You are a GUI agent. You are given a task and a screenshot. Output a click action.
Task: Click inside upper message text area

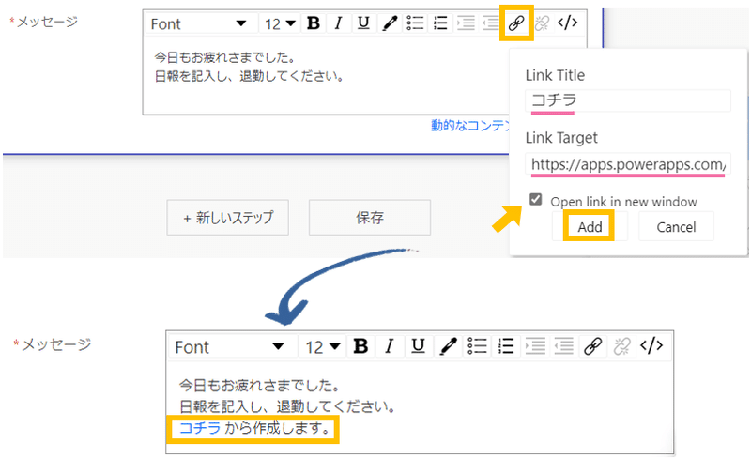[326, 74]
